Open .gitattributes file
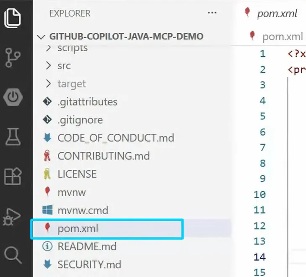This screenshot has height=277, width=306. tap(87, 102)
